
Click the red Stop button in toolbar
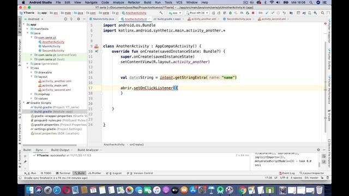tap(253, 13)
